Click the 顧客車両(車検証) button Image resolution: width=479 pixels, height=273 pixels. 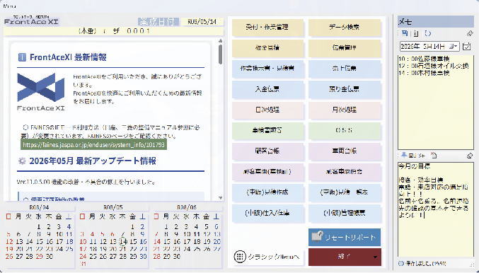[x=267, y=172]
